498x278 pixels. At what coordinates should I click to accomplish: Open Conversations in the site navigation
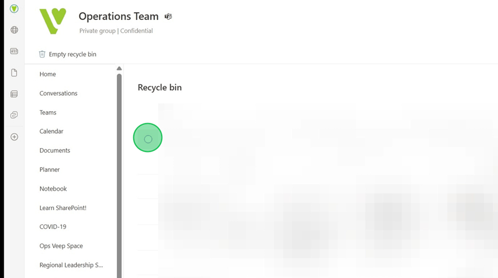click(58, 93)
